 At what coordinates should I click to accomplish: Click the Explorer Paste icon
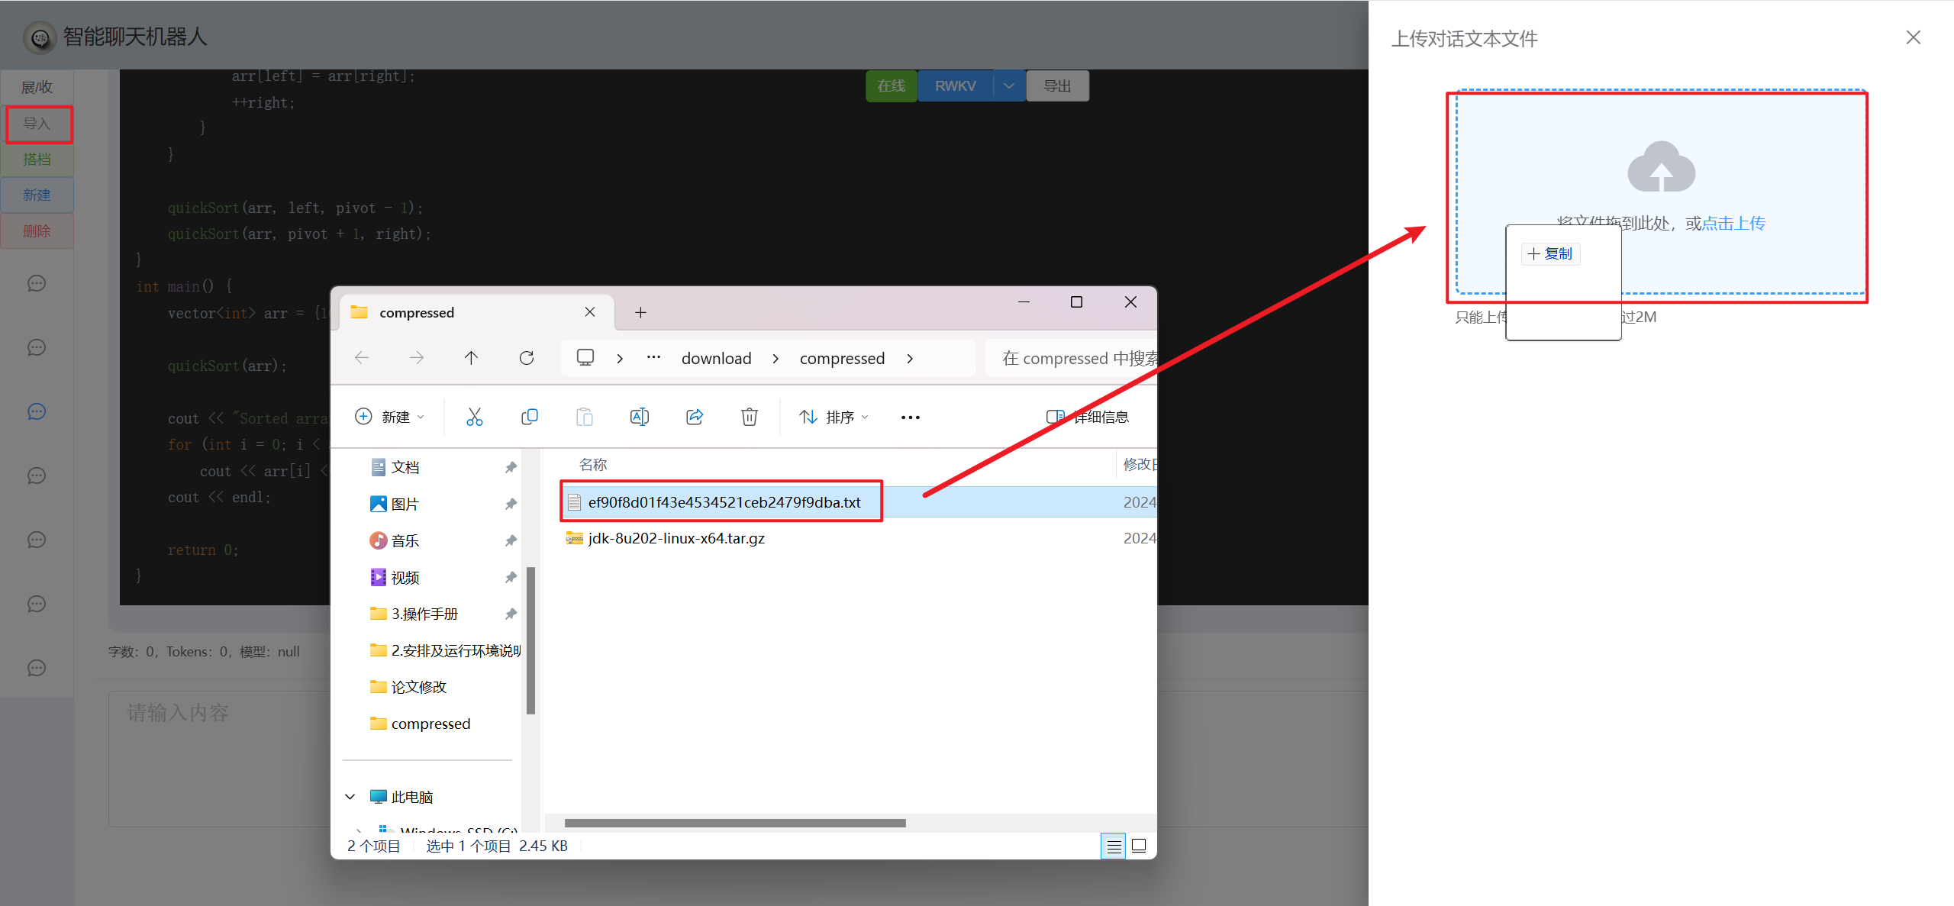584,417
